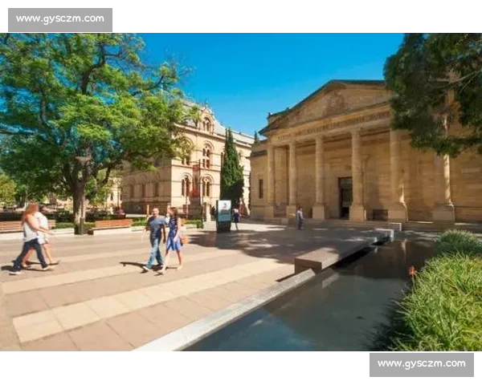This screenshot has width=482, height=385.
Task: Click the red-brown bench at left edge
Action: pyautogui.click(x=10, y=227)
